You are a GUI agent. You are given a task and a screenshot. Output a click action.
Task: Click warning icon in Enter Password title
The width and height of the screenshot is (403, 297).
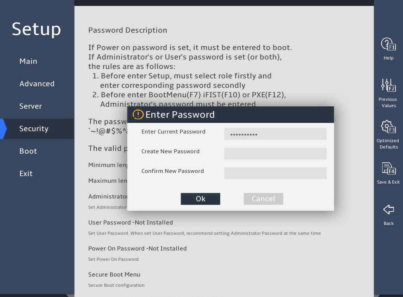click(138, 115)
